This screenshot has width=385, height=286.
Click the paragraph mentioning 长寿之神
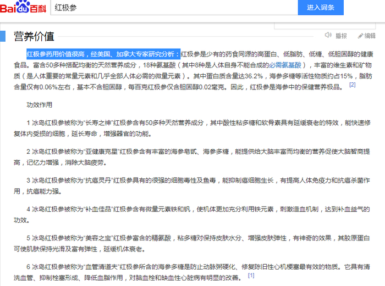click(192, 128)
